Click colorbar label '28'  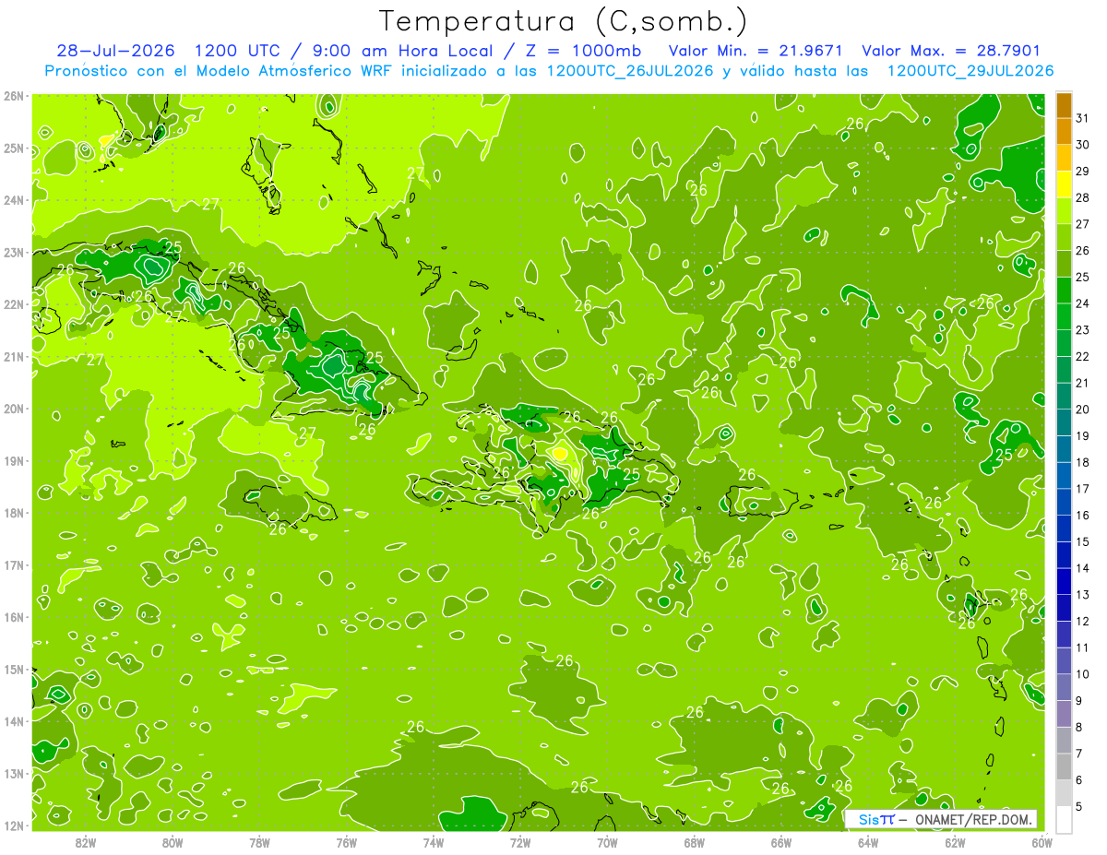click(1083, 197)
